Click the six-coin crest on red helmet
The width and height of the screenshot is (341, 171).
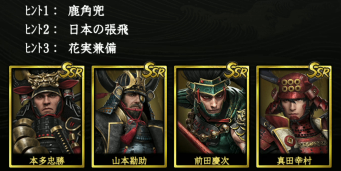[x=291, y=85]
